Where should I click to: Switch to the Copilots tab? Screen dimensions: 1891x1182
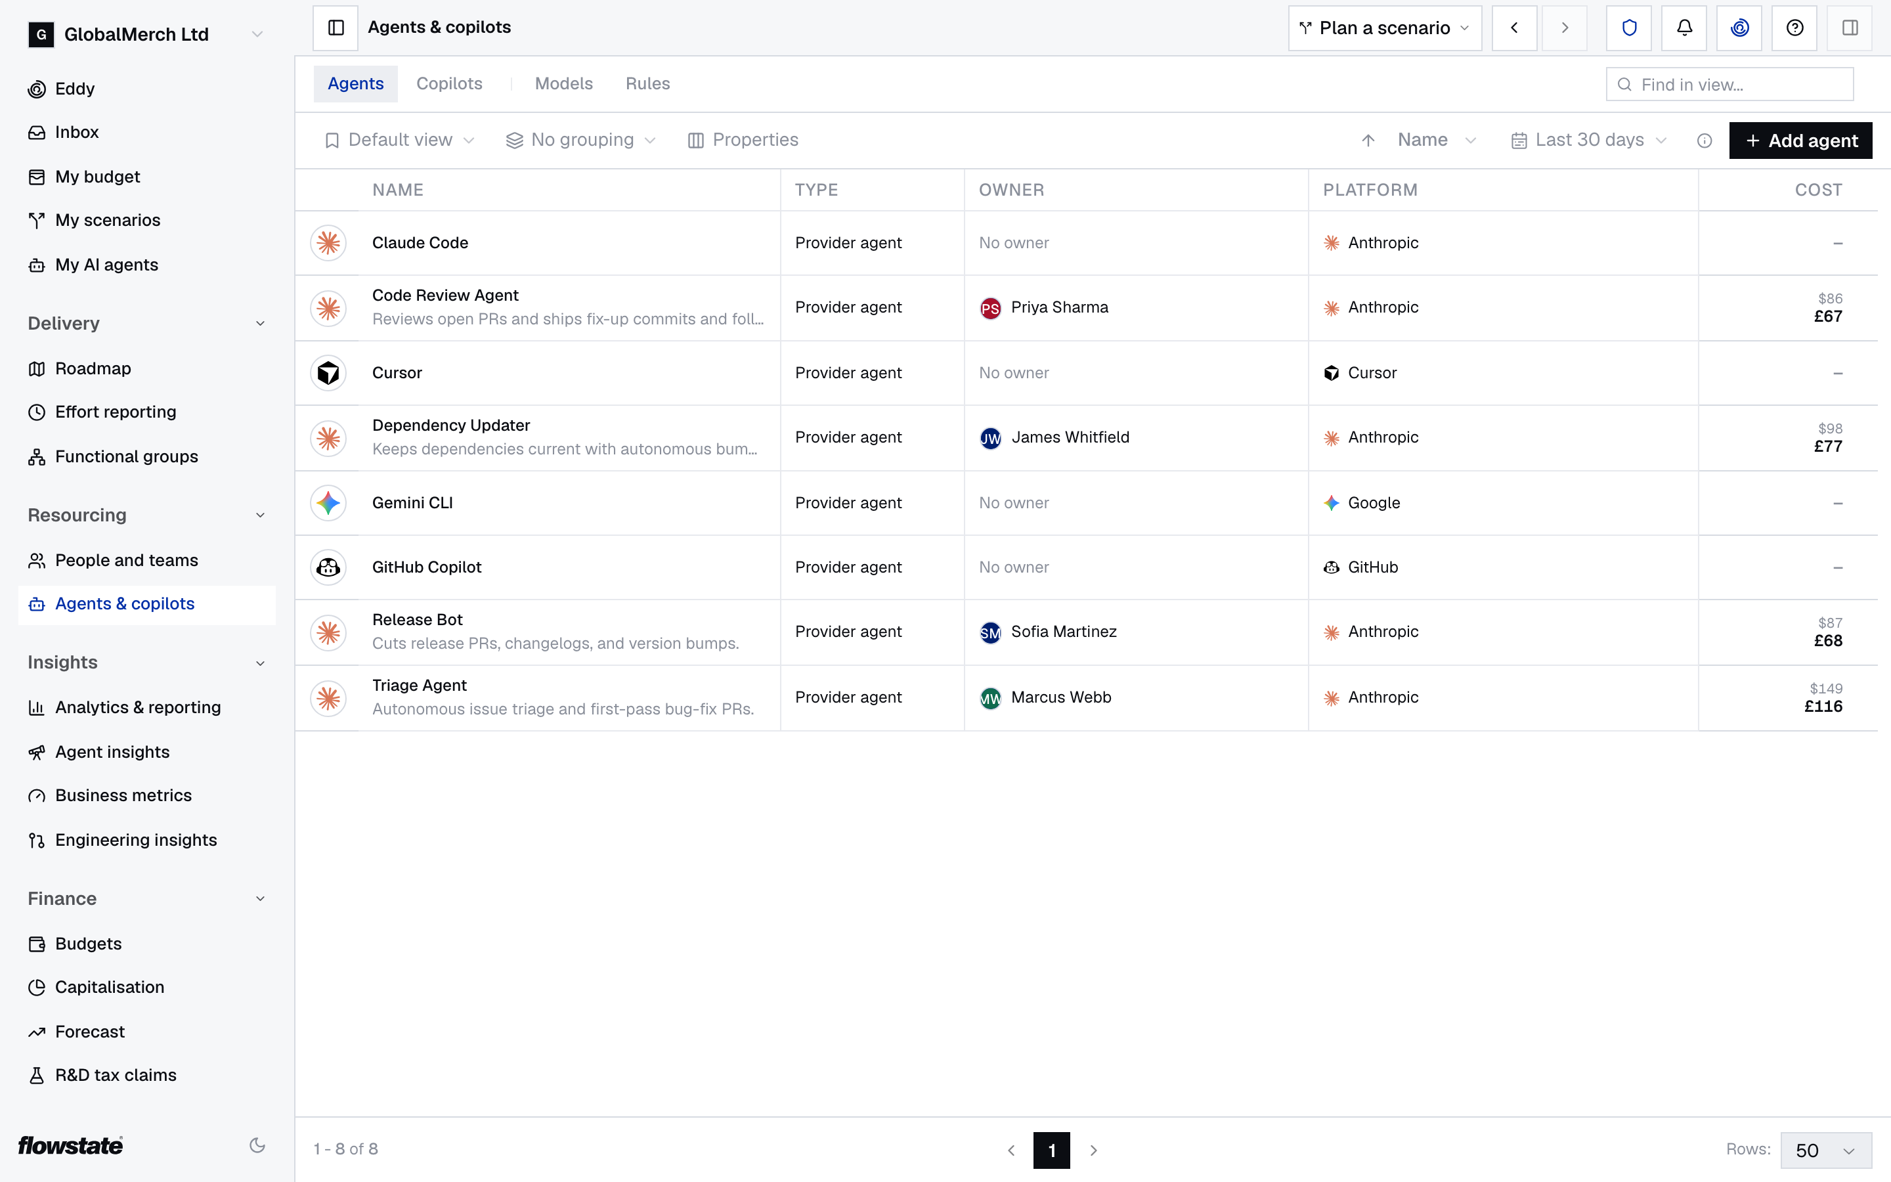click(x=449, y=83)
